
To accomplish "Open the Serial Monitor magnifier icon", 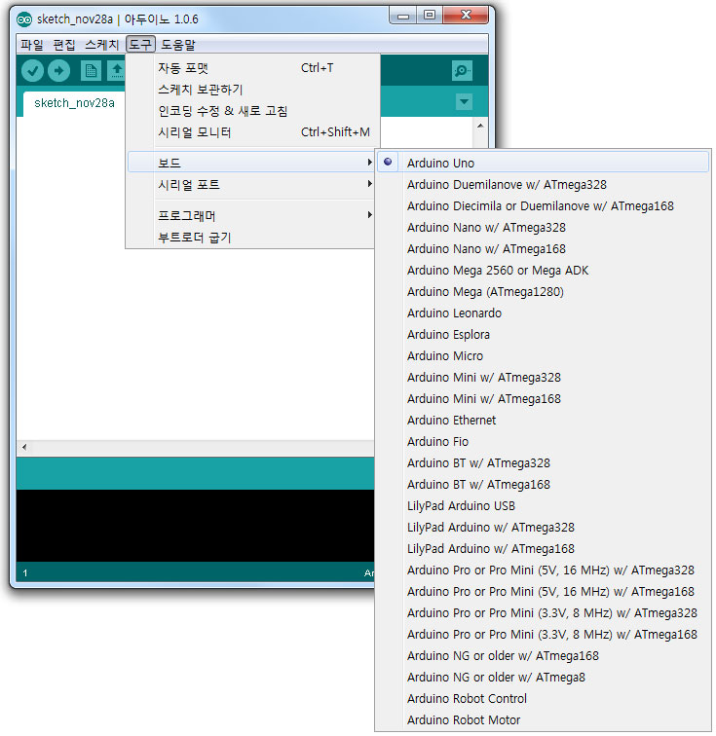I will pos(462,71).
